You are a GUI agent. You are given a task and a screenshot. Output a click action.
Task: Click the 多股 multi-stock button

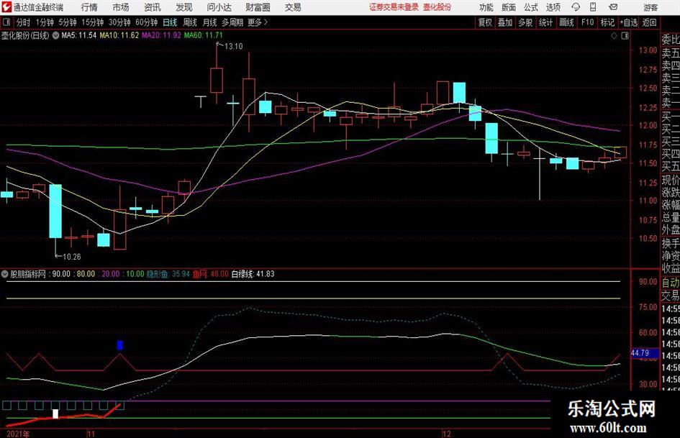point(525,22)
